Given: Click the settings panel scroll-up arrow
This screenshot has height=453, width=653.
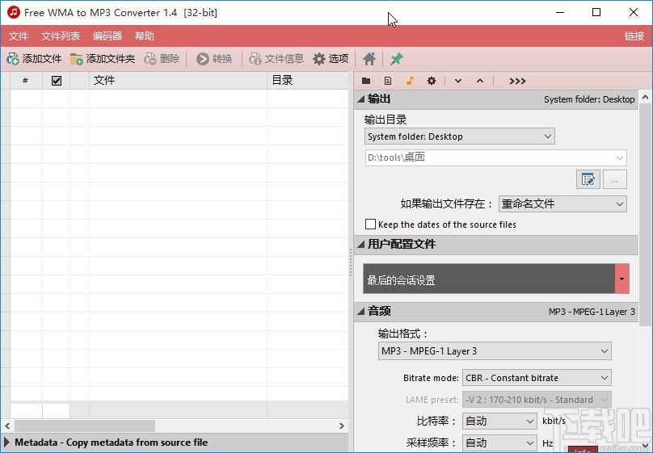Looking at the screenshot, I should click(x=645, y=98).
